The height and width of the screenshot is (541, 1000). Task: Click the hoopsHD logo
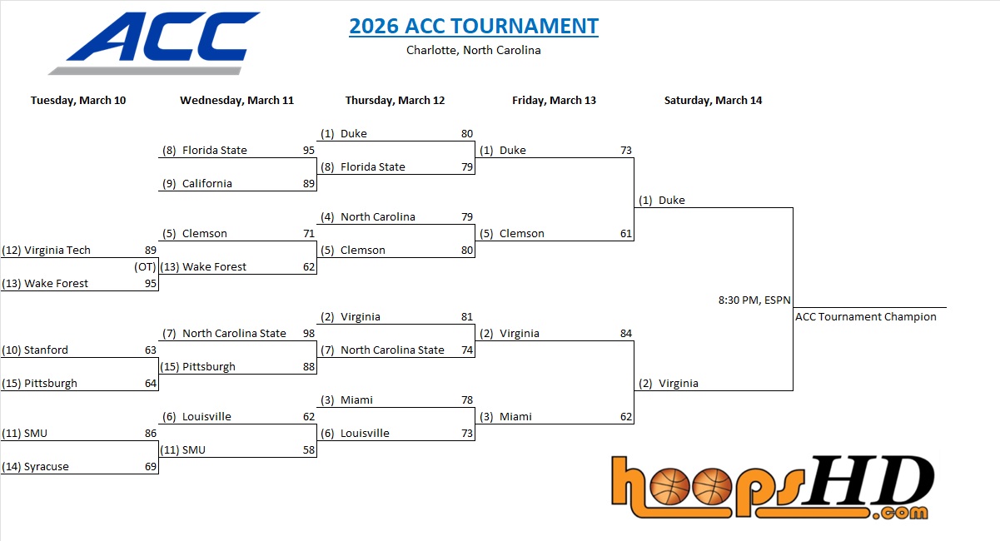coord(772,487)
